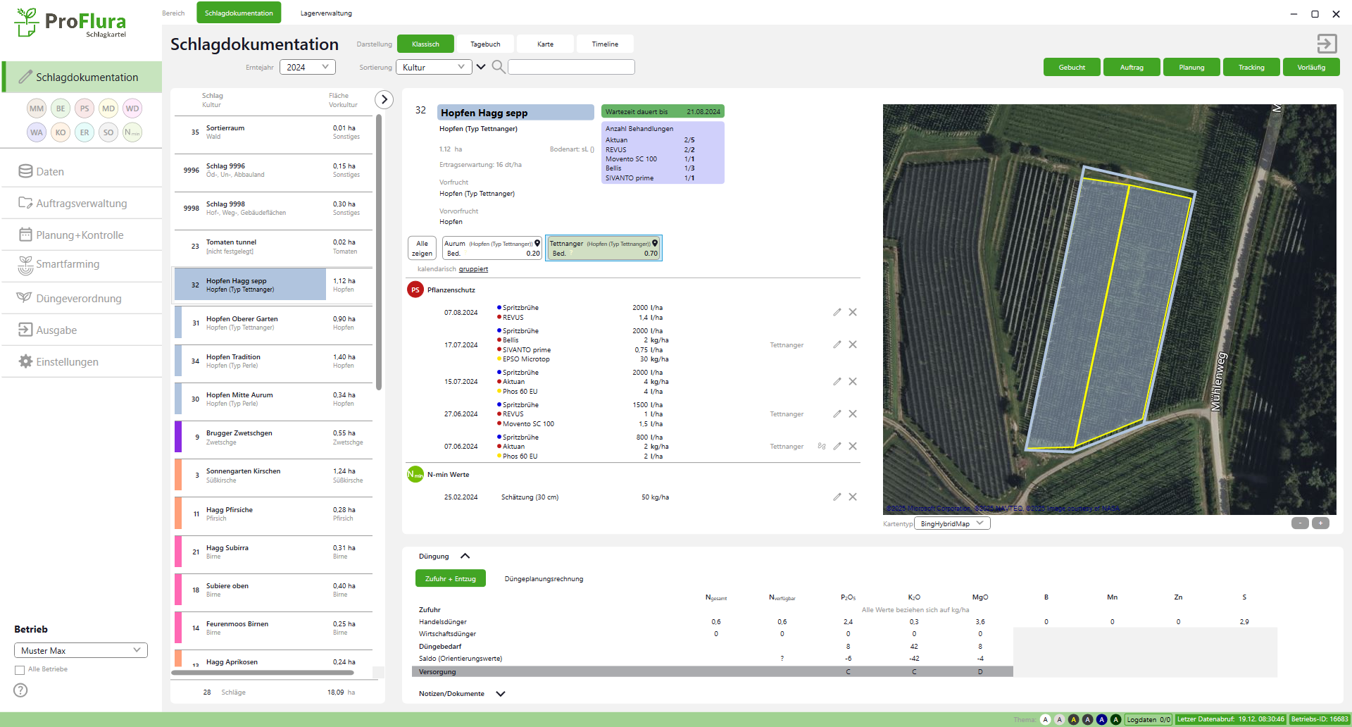
Task: Expand field list with arrow circle
Action: [x=384, y=99]
